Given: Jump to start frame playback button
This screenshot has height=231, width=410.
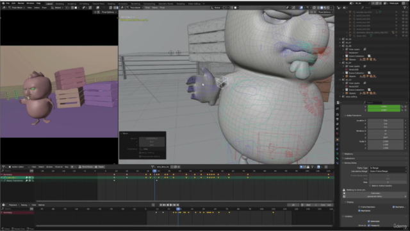Looking at the screenshot, I should click(x=161, y=205).
